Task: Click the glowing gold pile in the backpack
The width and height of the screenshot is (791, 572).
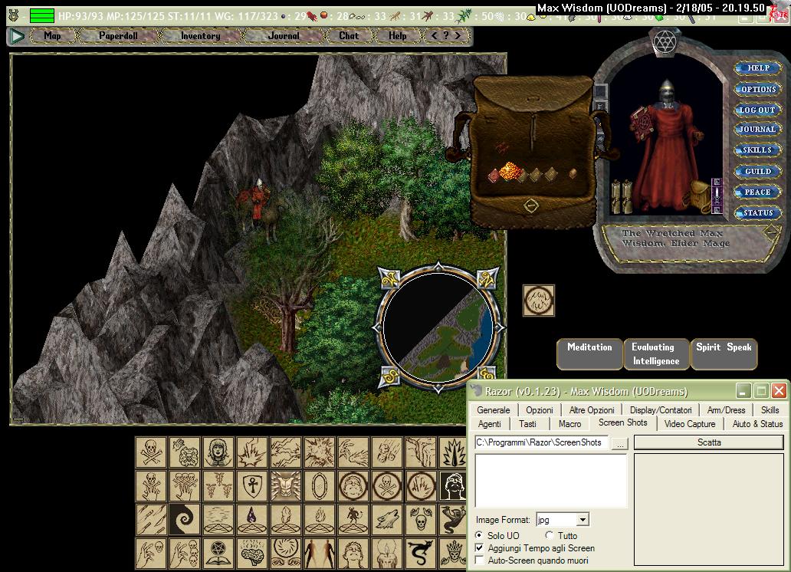Action: point(510,171)
